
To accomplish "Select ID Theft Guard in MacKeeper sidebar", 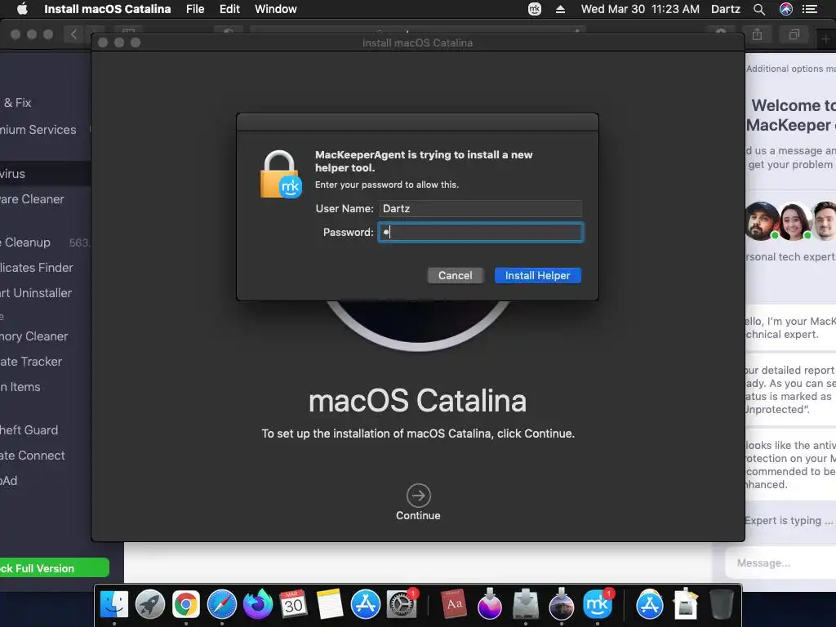I will 29,429.
